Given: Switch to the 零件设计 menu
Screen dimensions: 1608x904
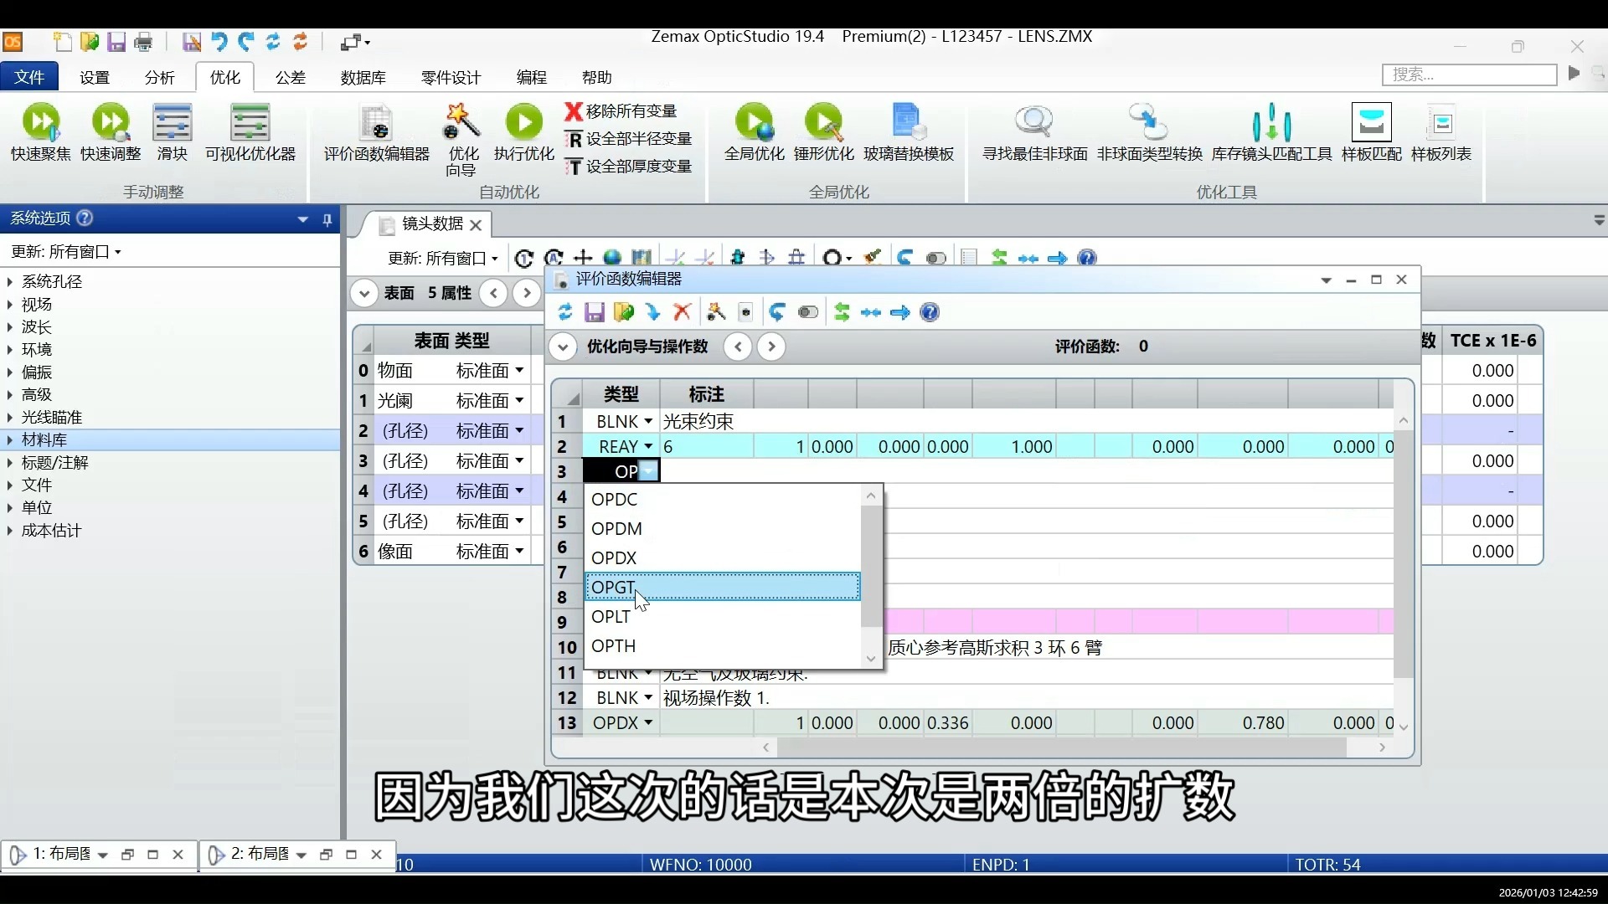Looking at the screenshot, I should 451,77.
